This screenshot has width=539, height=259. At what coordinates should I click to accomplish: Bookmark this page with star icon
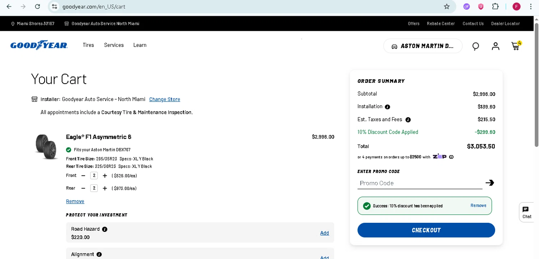(x=447, y=6)
